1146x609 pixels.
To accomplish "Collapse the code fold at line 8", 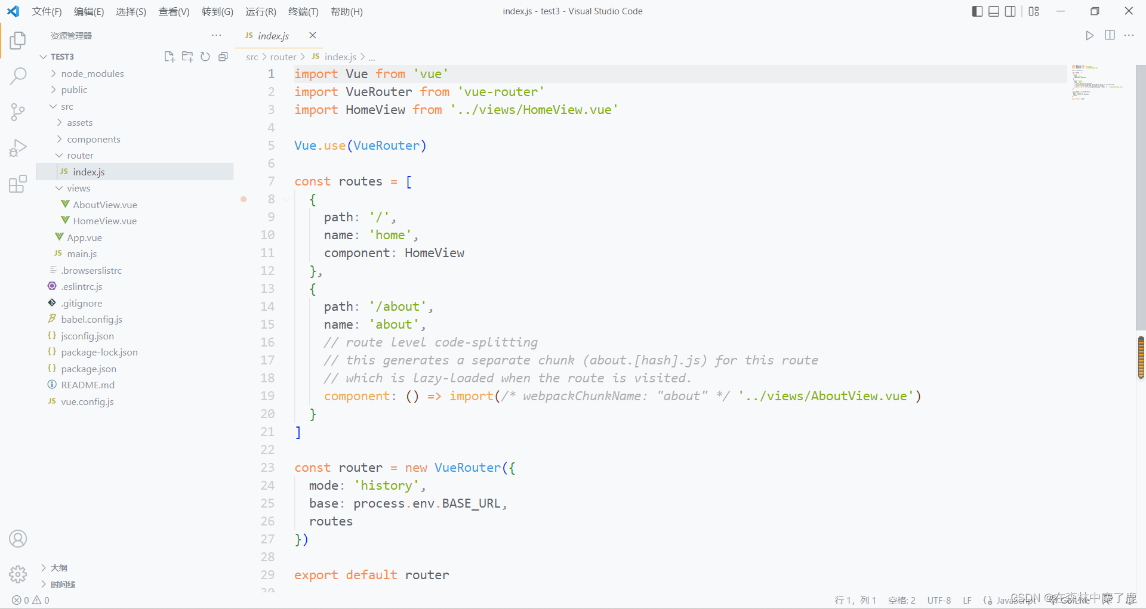I will 286,199.
